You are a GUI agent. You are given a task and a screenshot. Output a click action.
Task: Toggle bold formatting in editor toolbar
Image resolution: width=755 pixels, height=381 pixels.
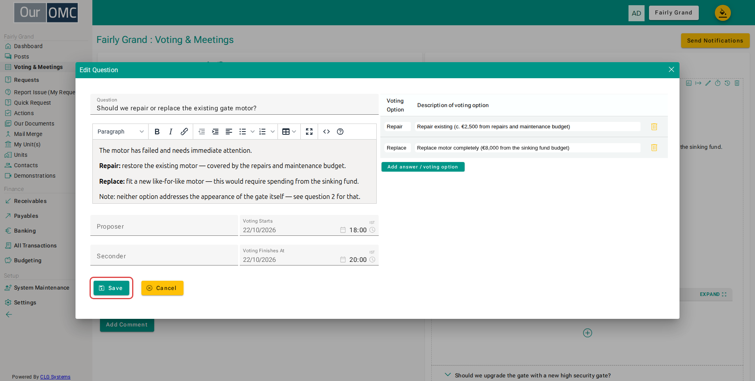(157, 132)
